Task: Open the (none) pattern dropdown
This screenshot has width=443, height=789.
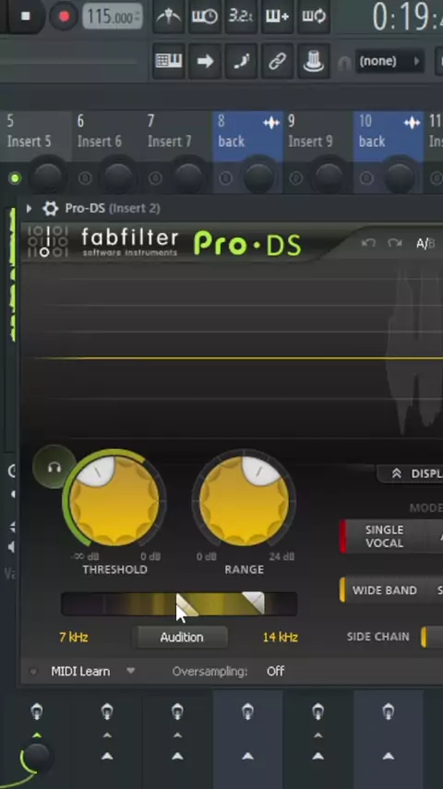Action: (x=389, y=61)
